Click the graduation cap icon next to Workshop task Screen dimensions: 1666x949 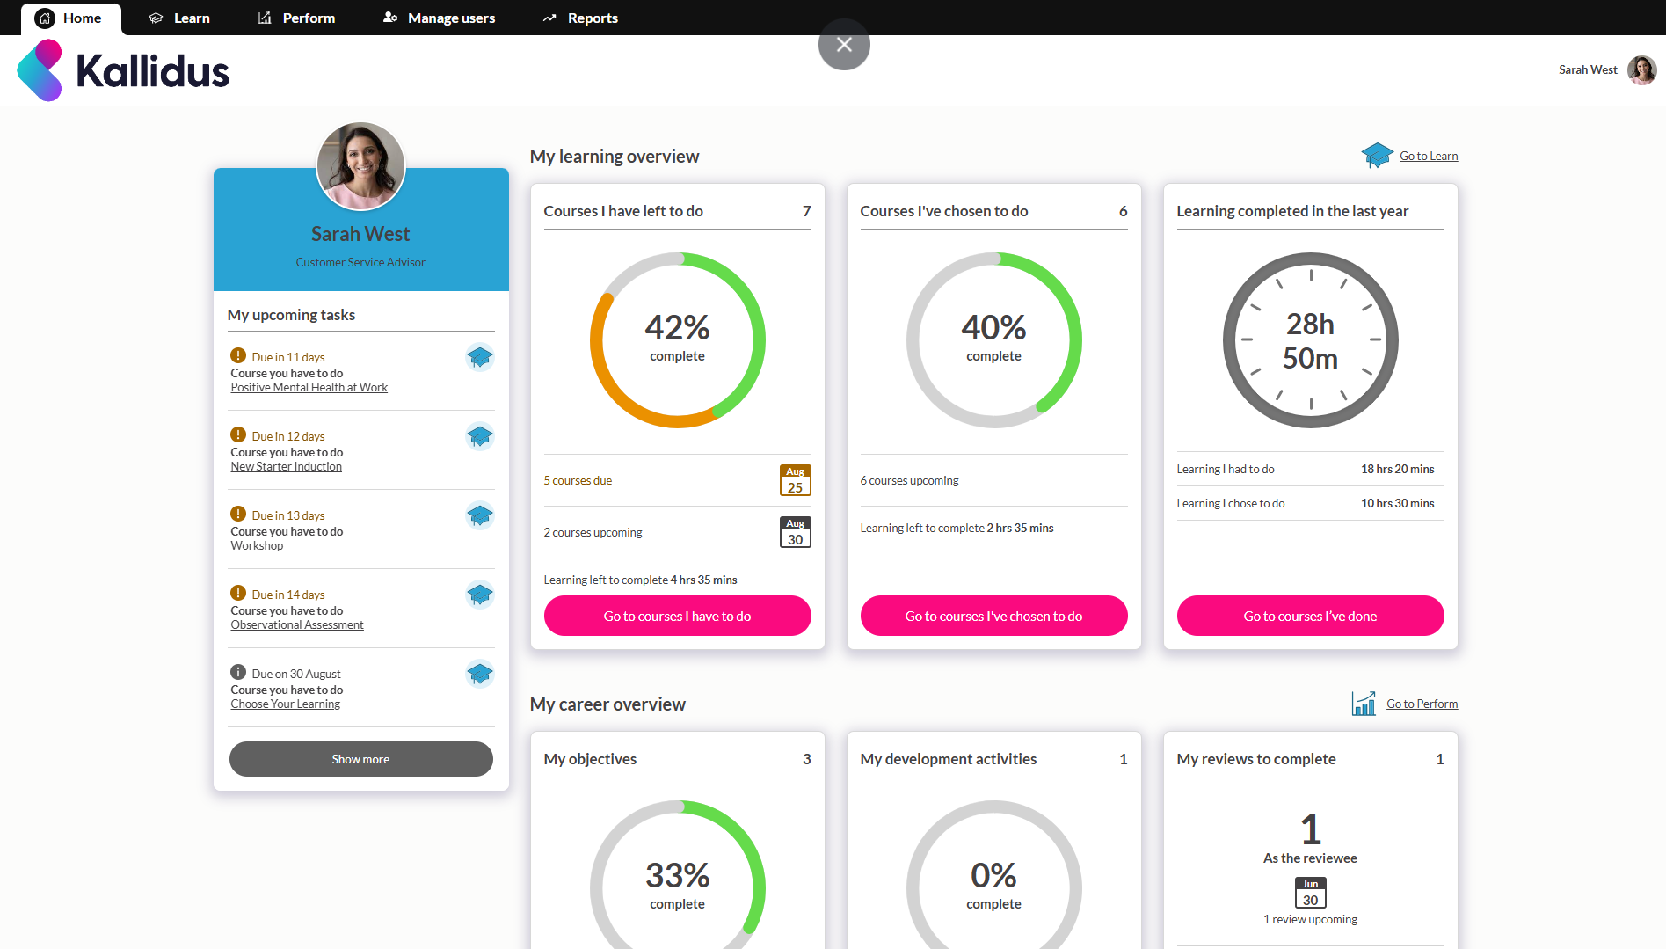point(480,515)
